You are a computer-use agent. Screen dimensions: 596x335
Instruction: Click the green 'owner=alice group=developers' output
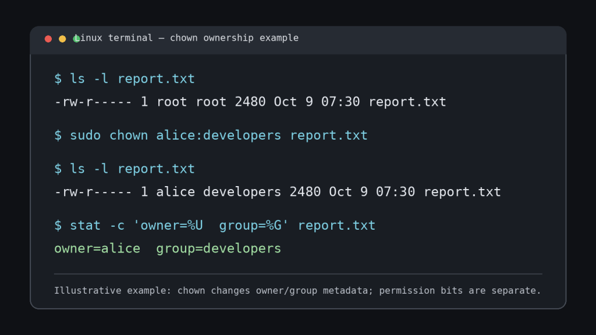point(168,248)
